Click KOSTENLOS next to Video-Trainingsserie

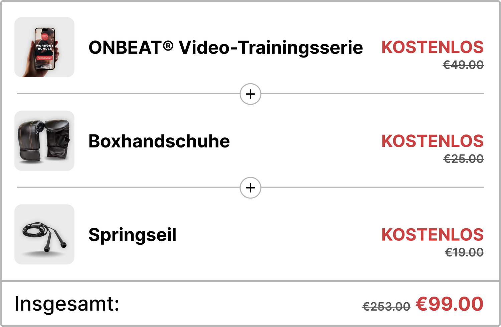[432, 47]
